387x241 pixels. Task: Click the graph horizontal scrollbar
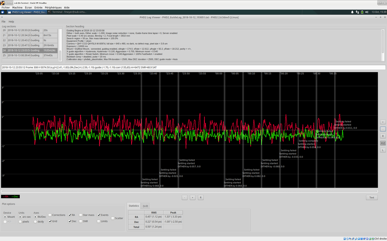190,191
